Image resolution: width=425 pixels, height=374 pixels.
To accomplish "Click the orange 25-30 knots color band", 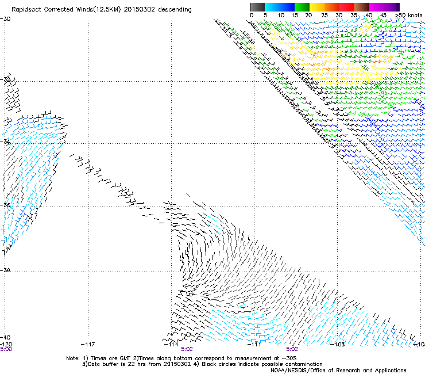I will (x=332, y=7).
